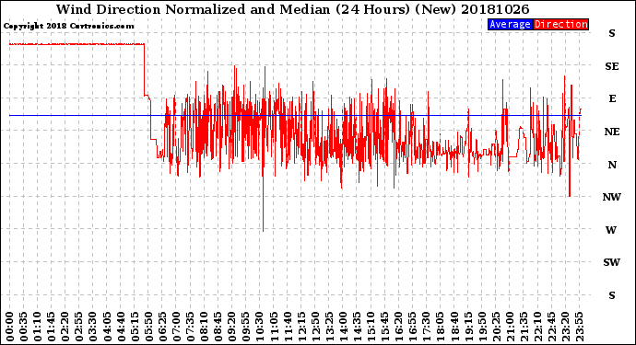Click the 17:30 time axis label
This screenshot has width=636, height=345.
(x=426, y=327)
